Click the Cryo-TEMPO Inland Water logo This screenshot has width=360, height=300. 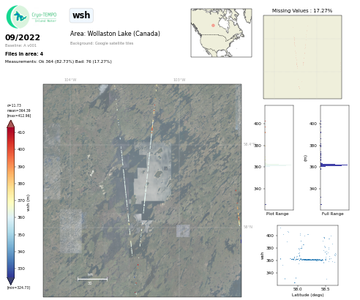click(x=31, y=17)
